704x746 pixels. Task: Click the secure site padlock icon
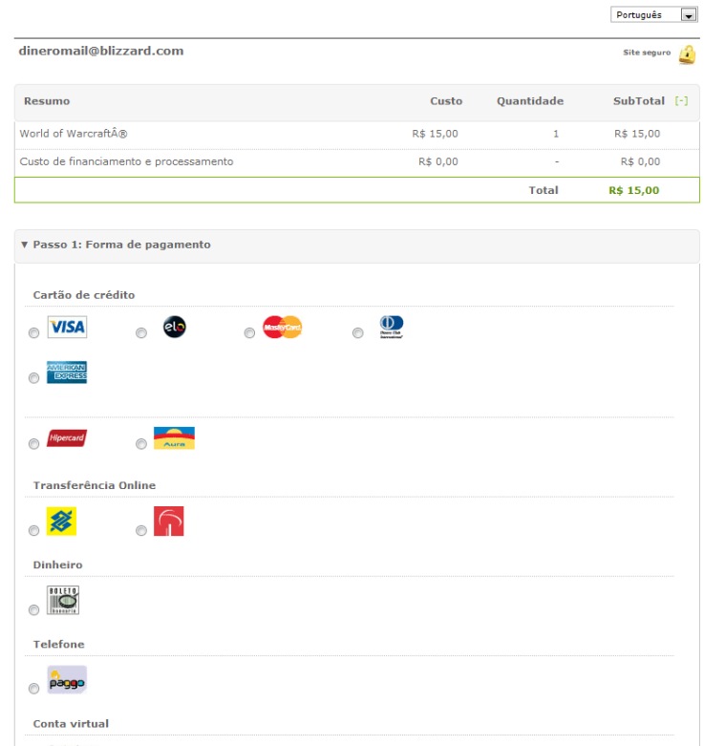(687, 54)
